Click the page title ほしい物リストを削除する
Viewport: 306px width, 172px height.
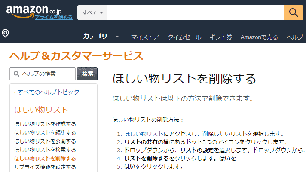[x=184, y=79]
